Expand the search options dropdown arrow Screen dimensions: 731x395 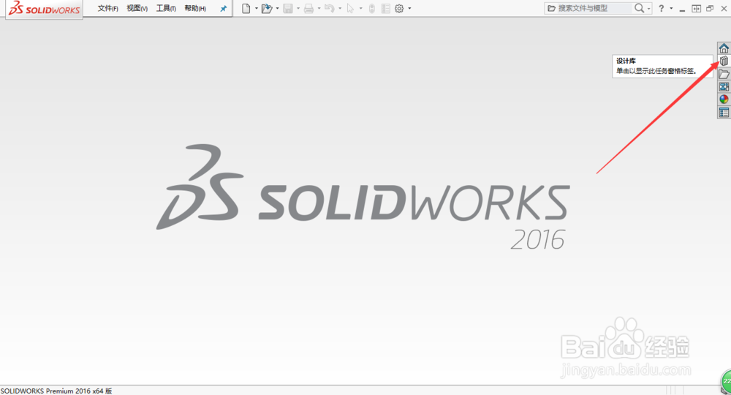(x=648, y=8)
